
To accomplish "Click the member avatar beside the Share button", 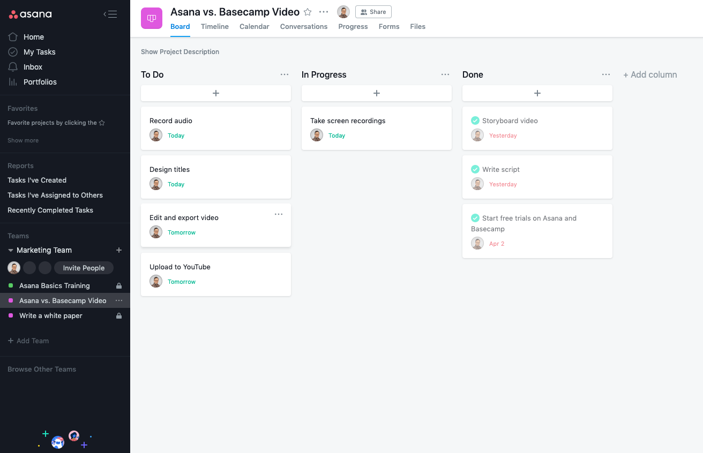I will coord(343,12).
